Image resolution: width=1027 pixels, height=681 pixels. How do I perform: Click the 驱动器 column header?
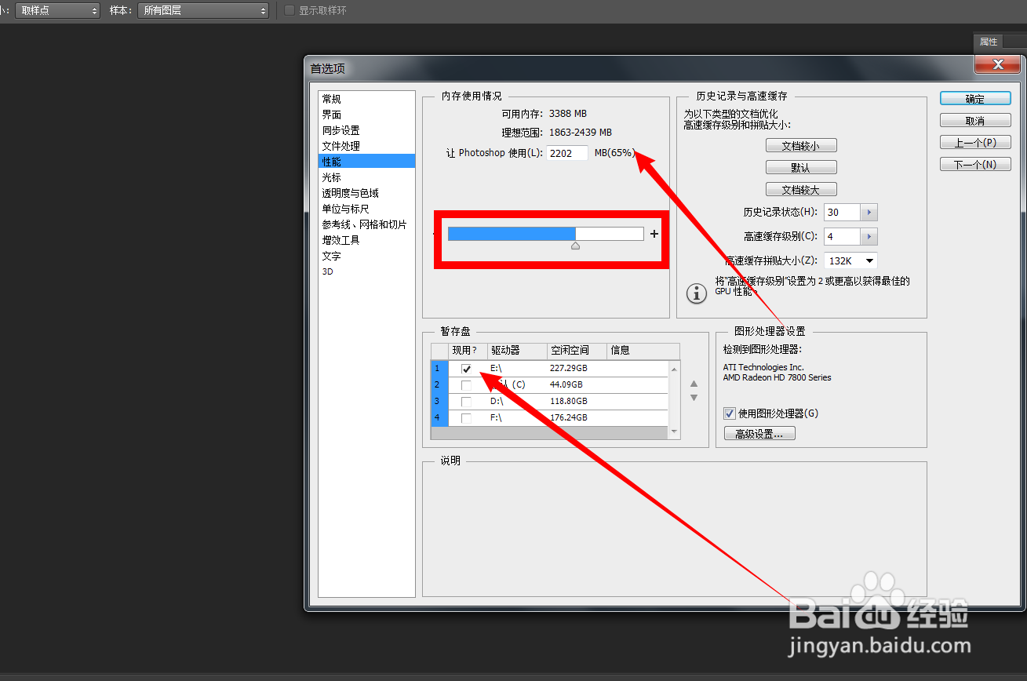tap(516, 351)
